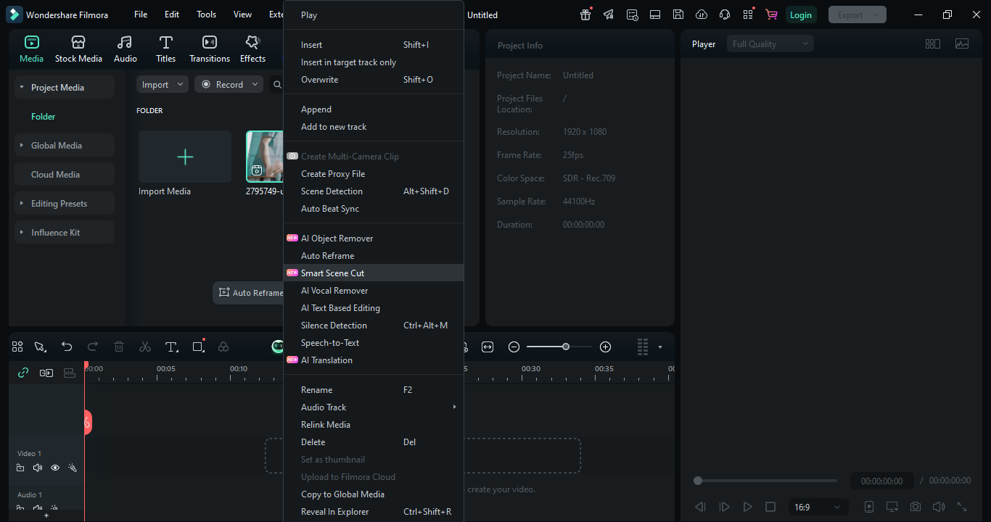Click the player playback progress slider
This screenshot has width=991, height=522.
(766, 481)
